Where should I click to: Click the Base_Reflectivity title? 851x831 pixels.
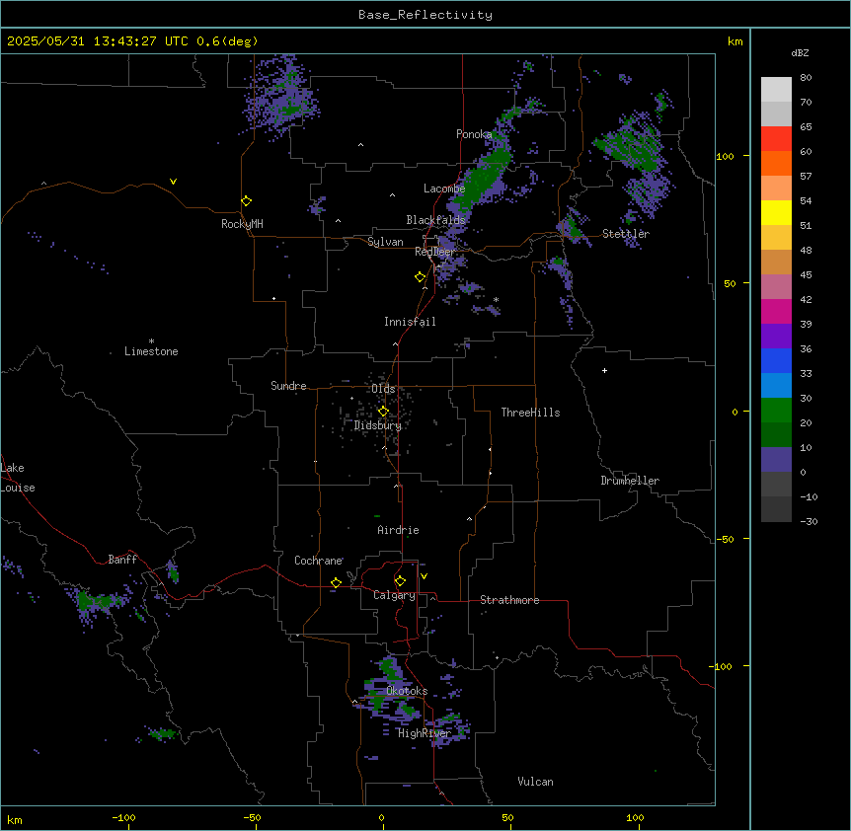tap(425, 15)
